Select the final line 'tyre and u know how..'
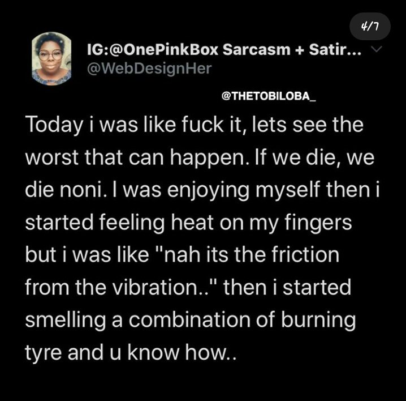The height and width of the screenshot is (401, 406). 131,353
